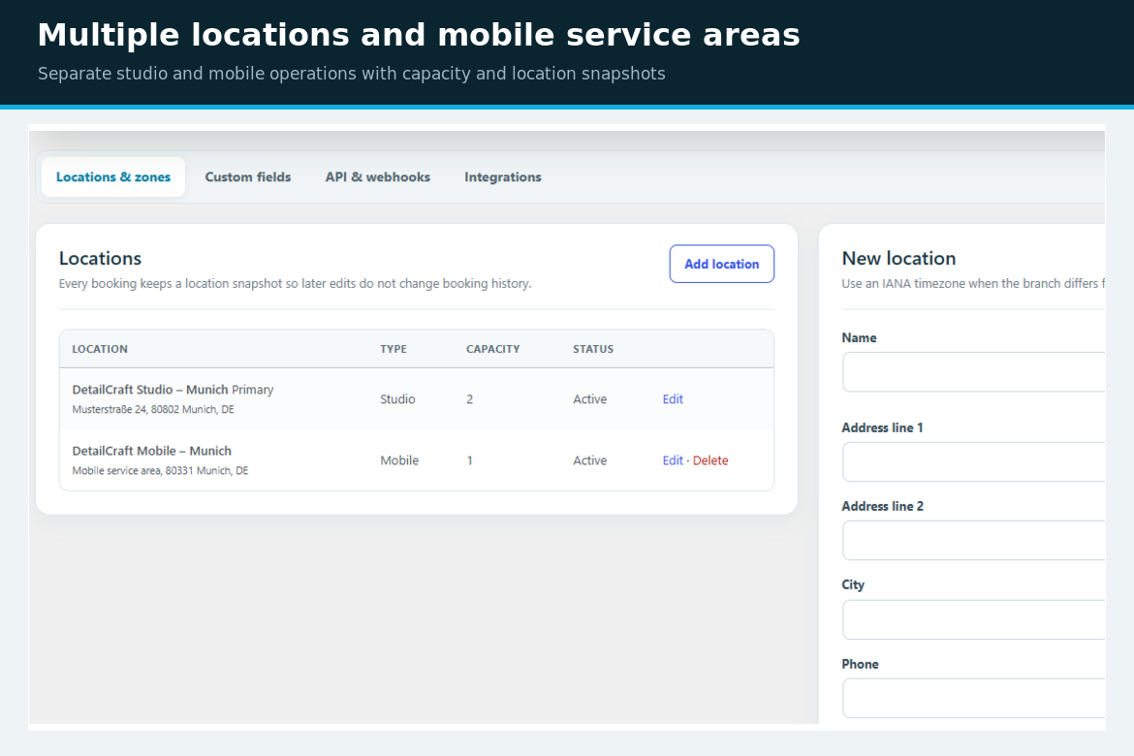This screenshot has height=756, width=1134.
Task: Edit the DetailCraft Mobile – Munich location
Action: point(673,460)
